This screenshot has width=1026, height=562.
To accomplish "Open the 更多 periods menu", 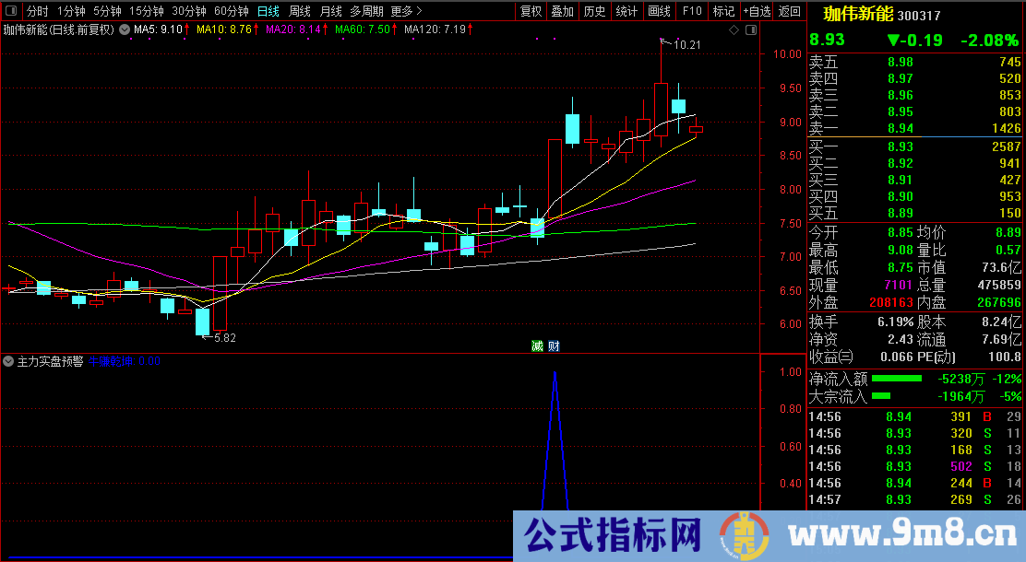I will pos(406,11).
